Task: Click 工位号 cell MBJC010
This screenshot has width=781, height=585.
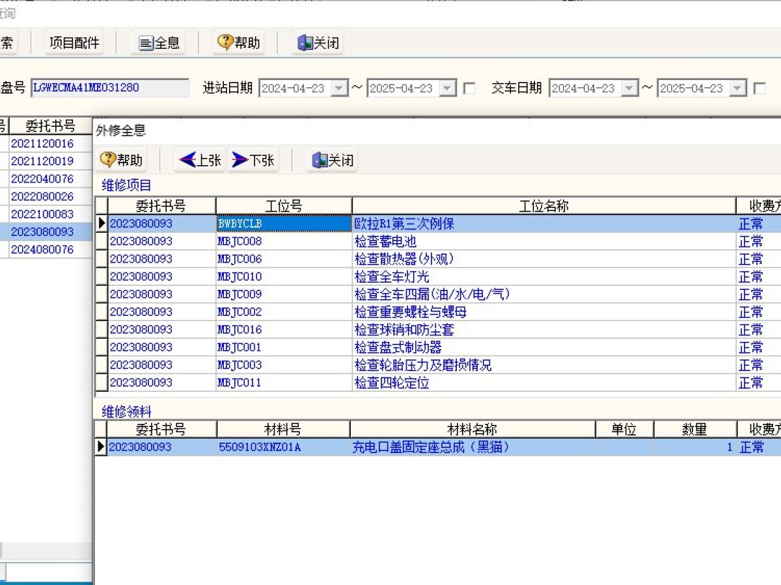Action: (284, 277)
